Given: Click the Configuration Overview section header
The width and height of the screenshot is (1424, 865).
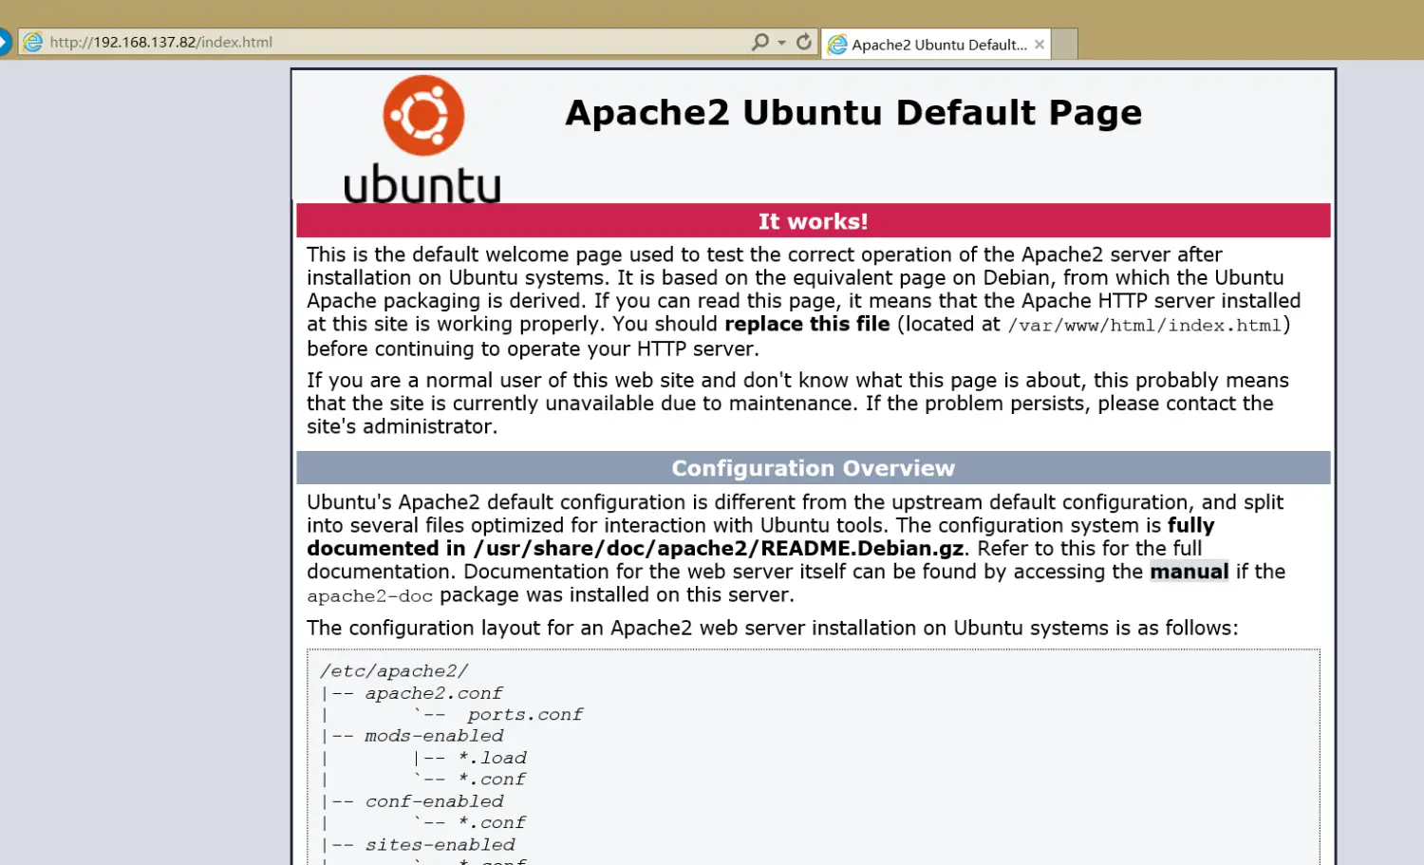Looking at the screenshot, I should tap(814, 468).
